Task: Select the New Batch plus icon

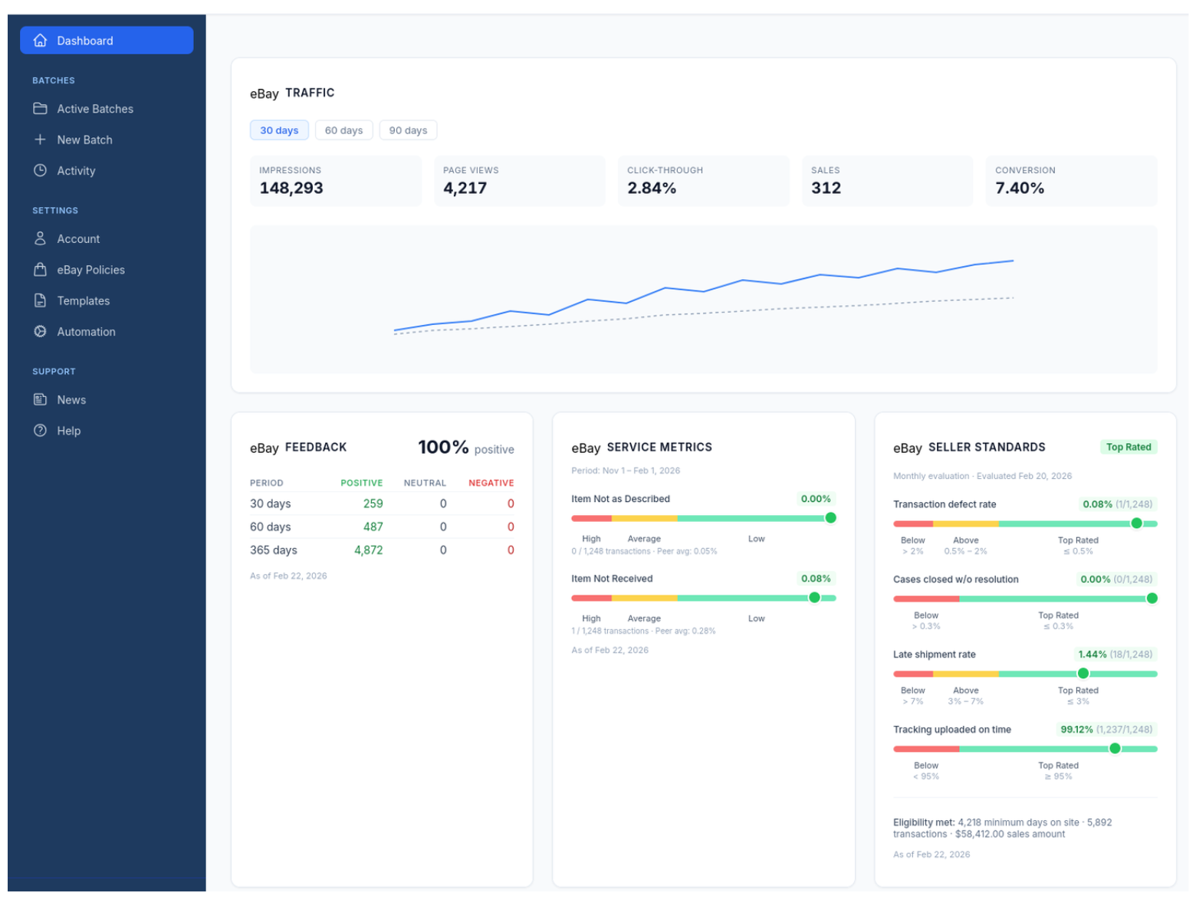Action: pos(40,139)
